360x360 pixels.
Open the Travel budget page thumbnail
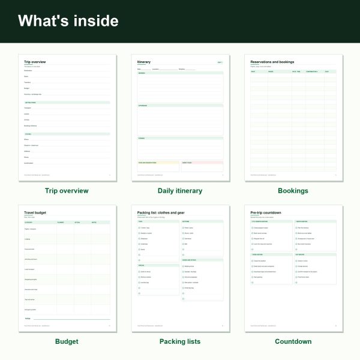(67, 268)
